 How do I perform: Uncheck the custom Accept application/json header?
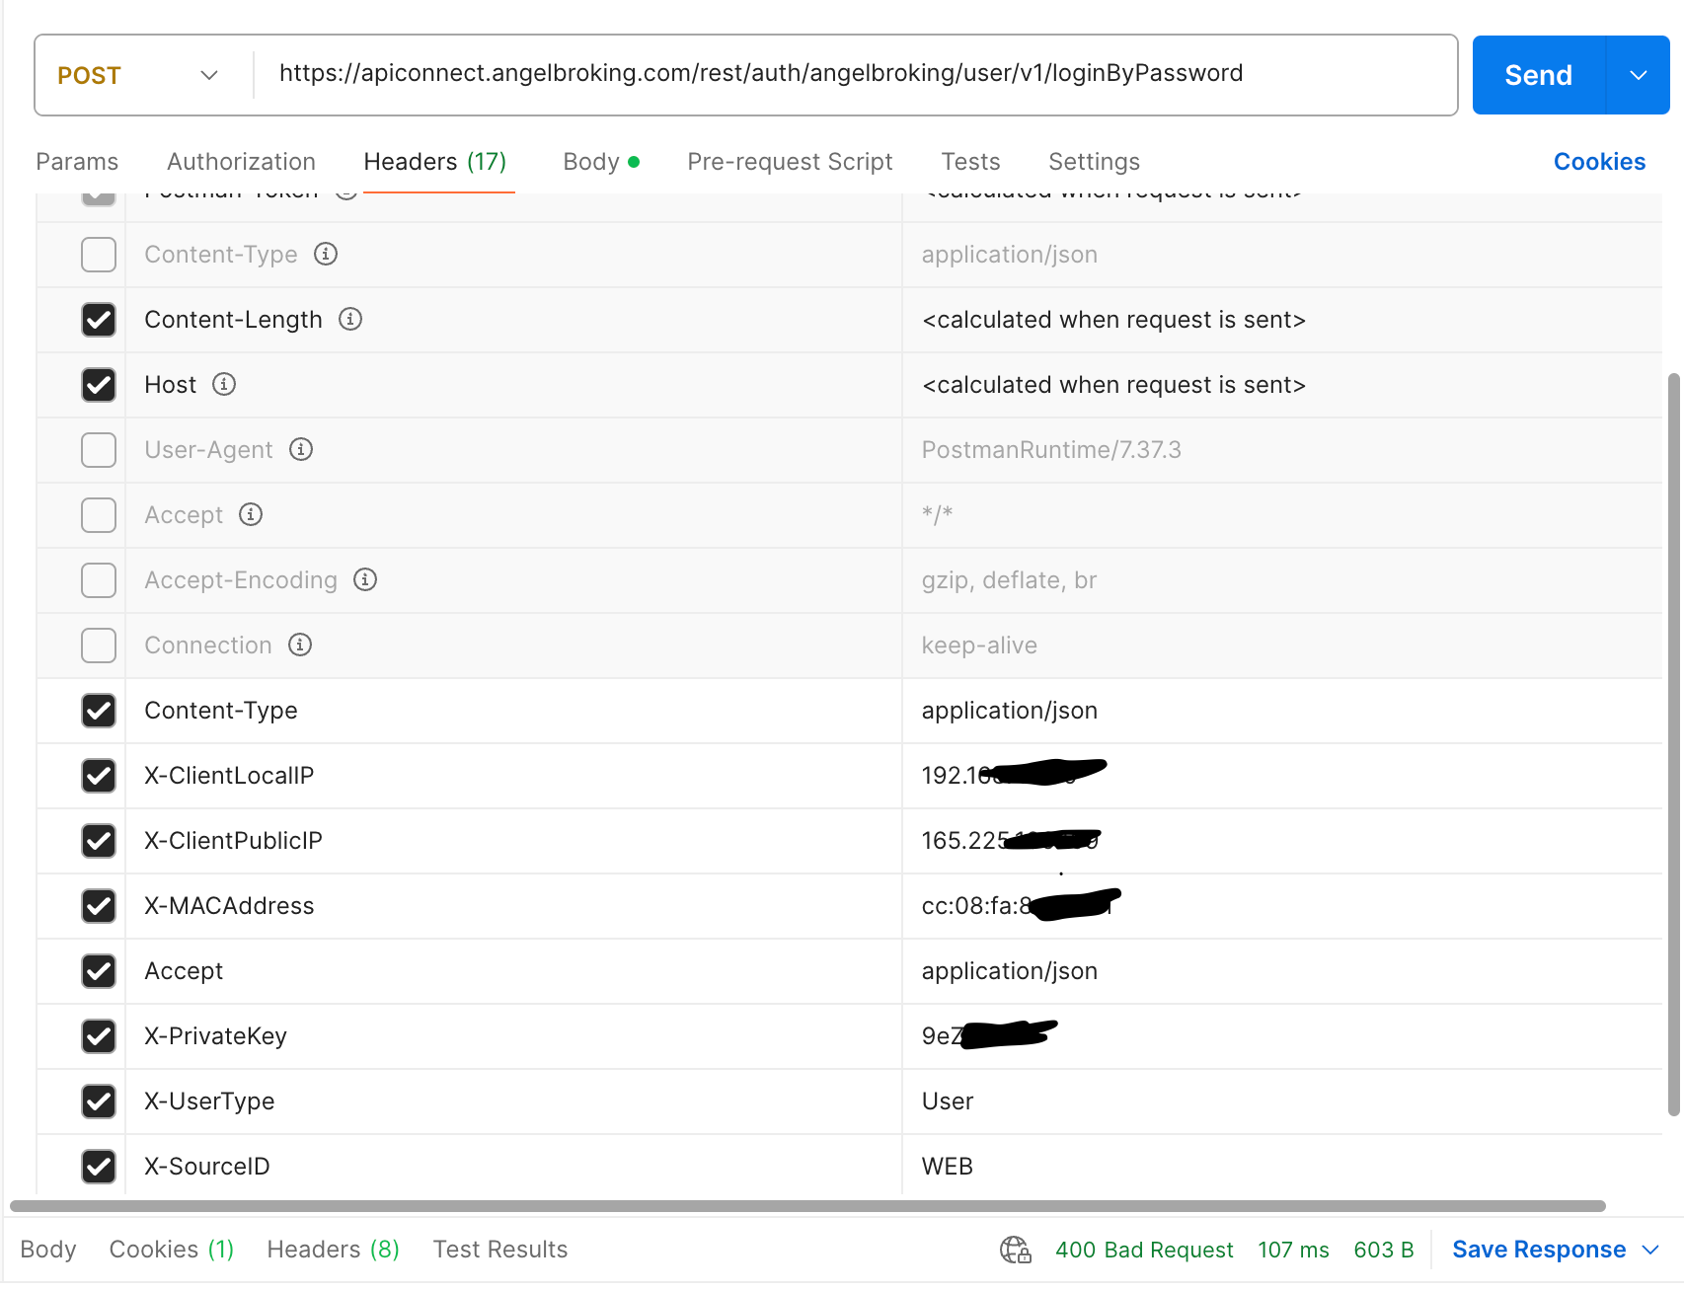tap(99, 971)
